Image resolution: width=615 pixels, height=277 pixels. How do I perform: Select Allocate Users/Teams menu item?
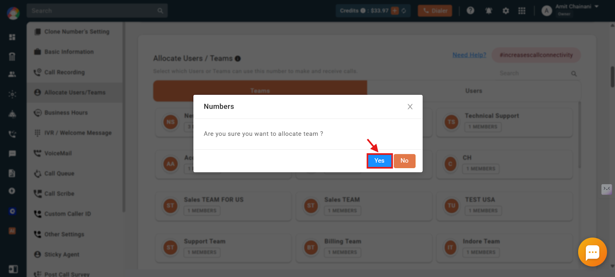[x=75, y=92]
